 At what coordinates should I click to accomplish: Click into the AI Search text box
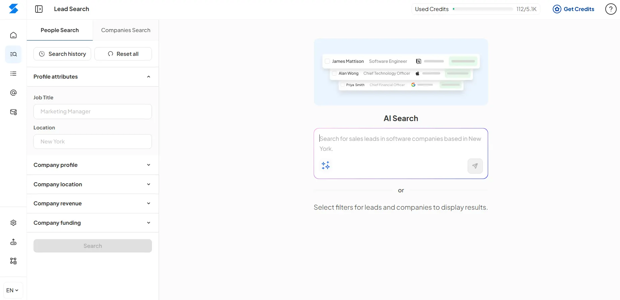click(x=401, y=154)
